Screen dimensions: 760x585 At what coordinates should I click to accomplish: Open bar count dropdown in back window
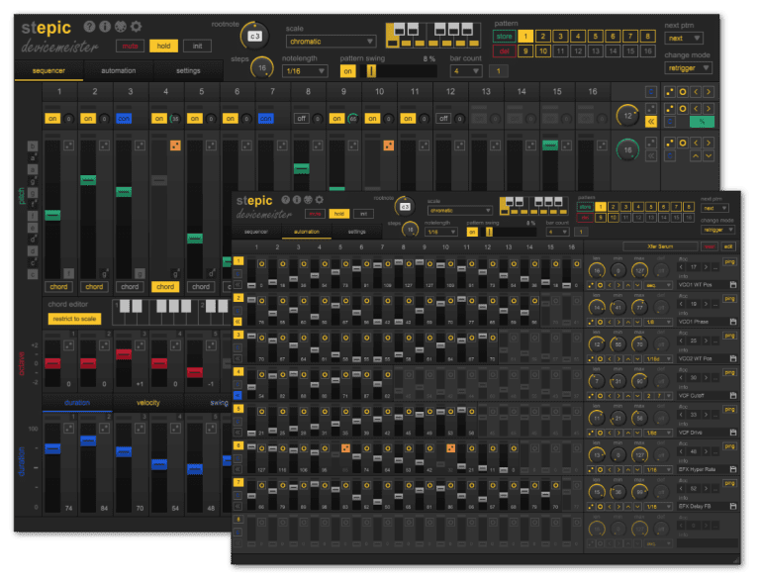[x=466, y=71]
